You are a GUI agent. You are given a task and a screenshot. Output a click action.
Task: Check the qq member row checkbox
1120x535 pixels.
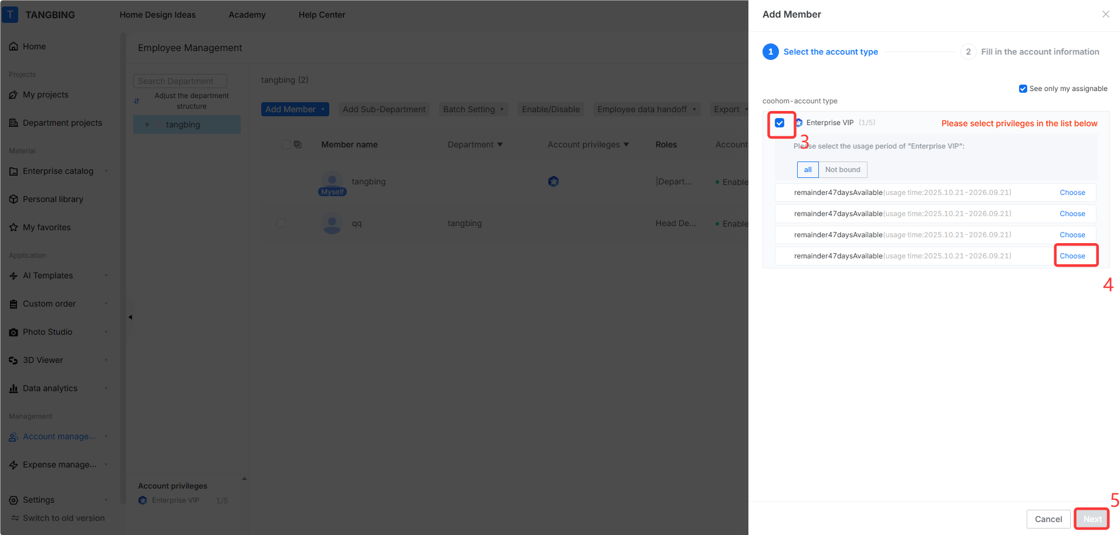point(281,223)
